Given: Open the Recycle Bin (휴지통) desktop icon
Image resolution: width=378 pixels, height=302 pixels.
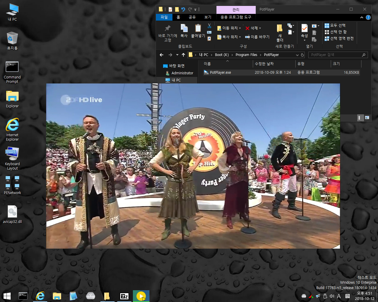Looking at the screenshot, I should [x=12, y=41].
